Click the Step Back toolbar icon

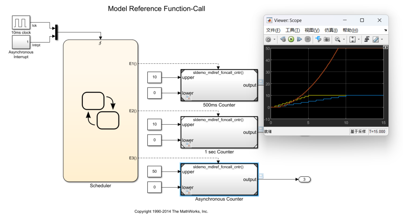click(x=283, y=39)
